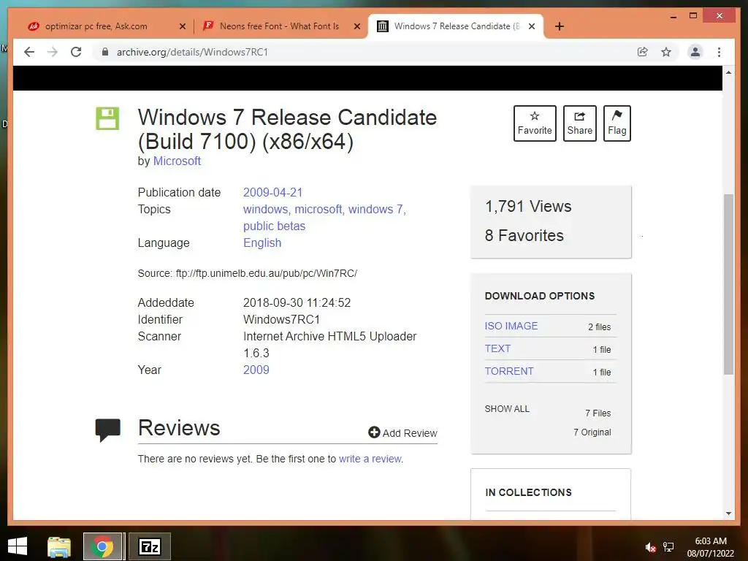Click the Share button on the item

579,123
